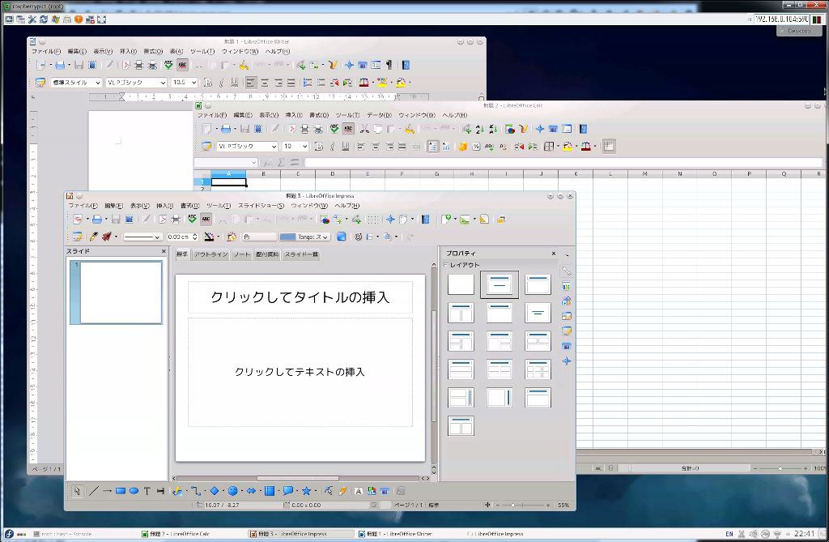Click the Impress spelling check ABC icon

[x=192, y=219]
